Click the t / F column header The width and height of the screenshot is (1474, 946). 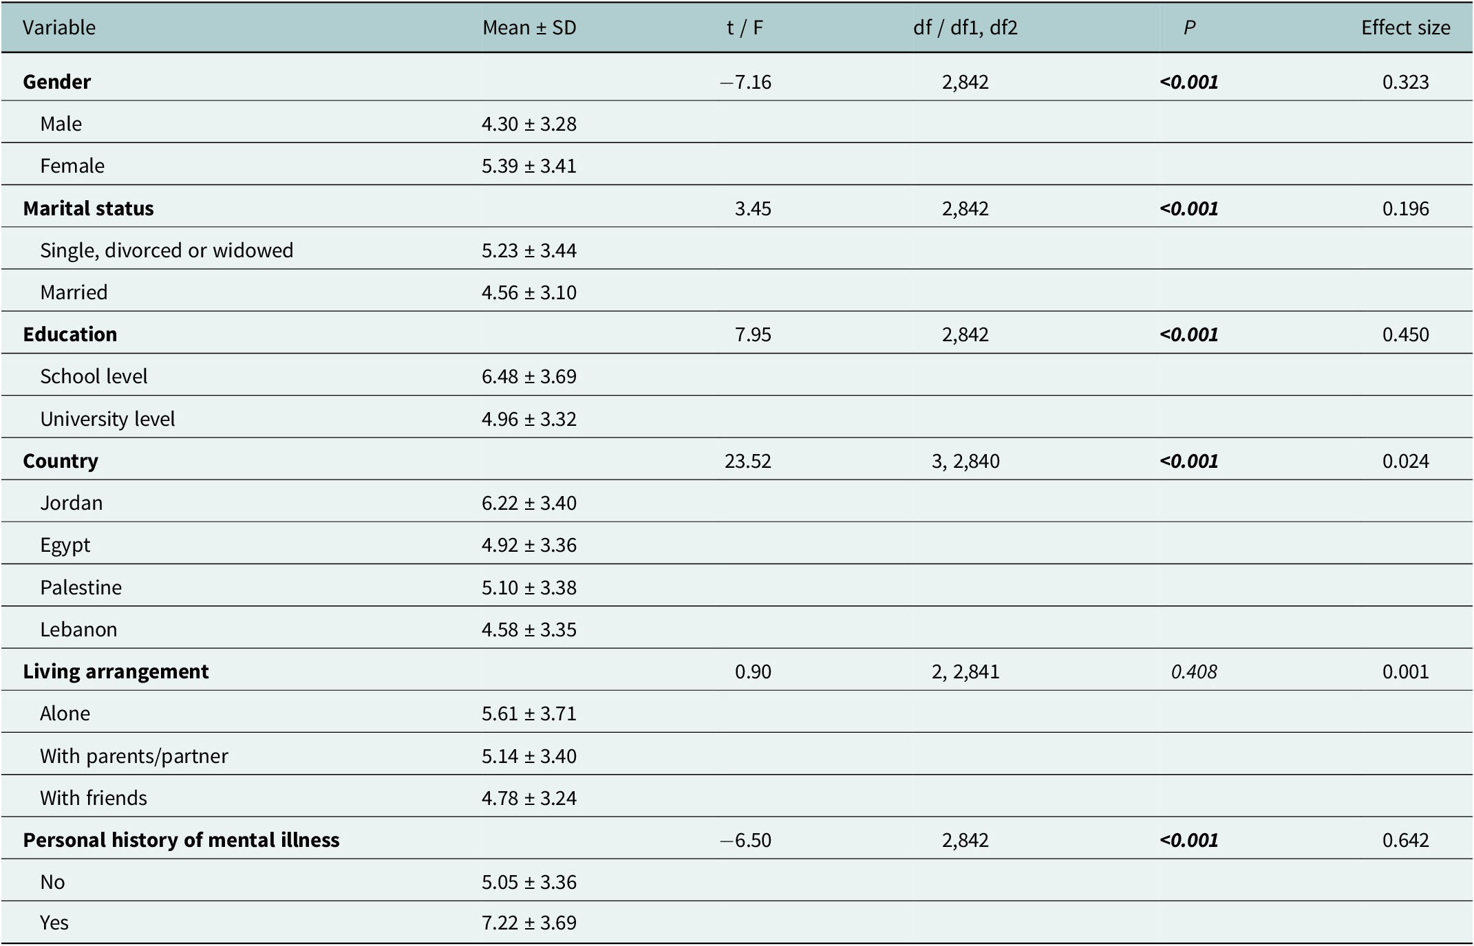(745, 28)
